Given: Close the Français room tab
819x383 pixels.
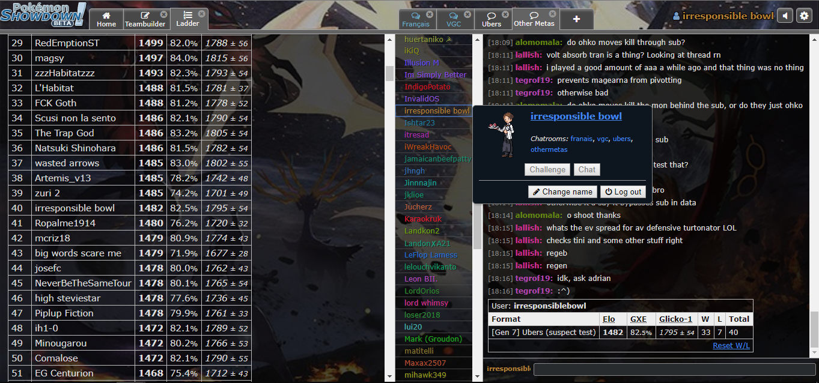Looking at the screenshot, I should coord(430,14).
